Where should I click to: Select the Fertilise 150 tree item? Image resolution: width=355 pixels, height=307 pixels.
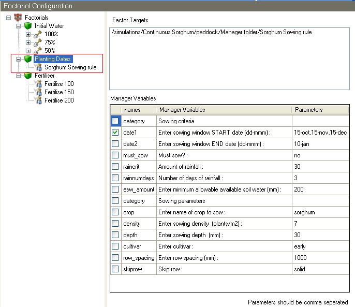[59, 92]
